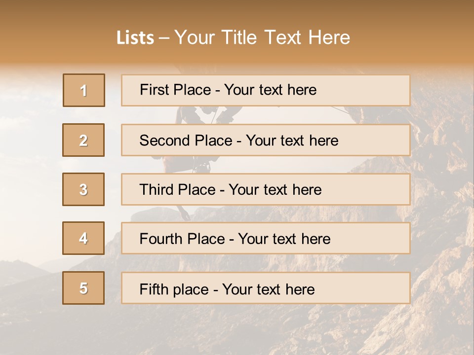
Task: Select the number 2 box
Action: coord(84,140)
